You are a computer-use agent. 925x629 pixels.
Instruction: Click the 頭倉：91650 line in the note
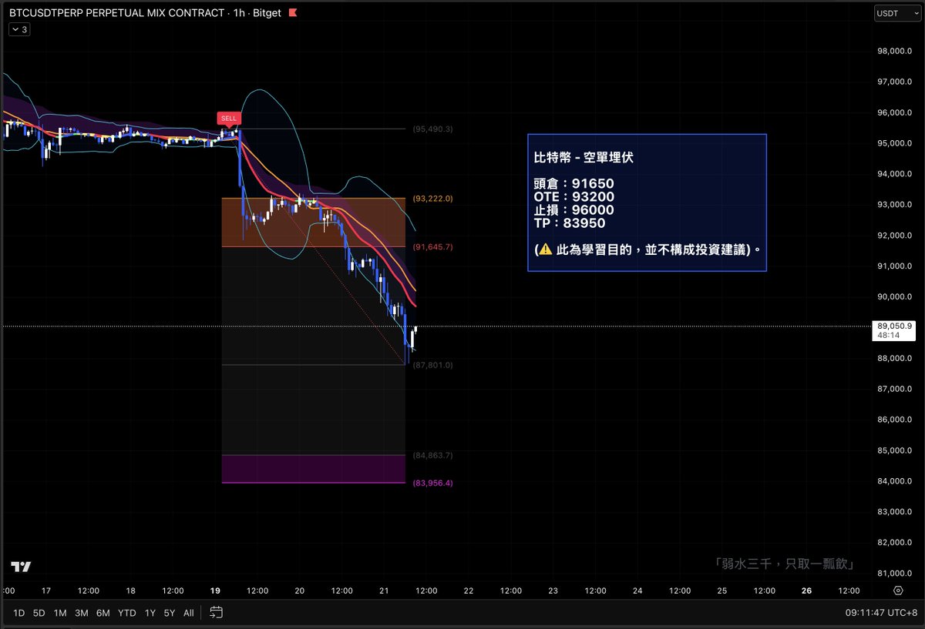(573, 184)
